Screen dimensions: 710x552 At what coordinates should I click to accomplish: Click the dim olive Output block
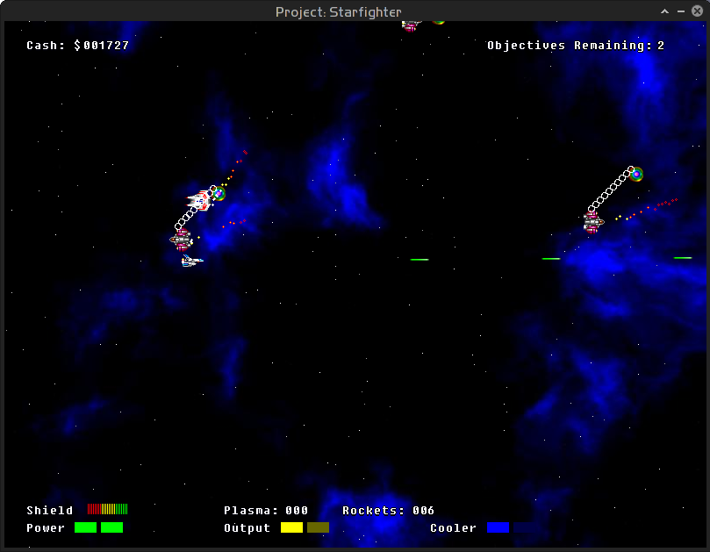318,527
